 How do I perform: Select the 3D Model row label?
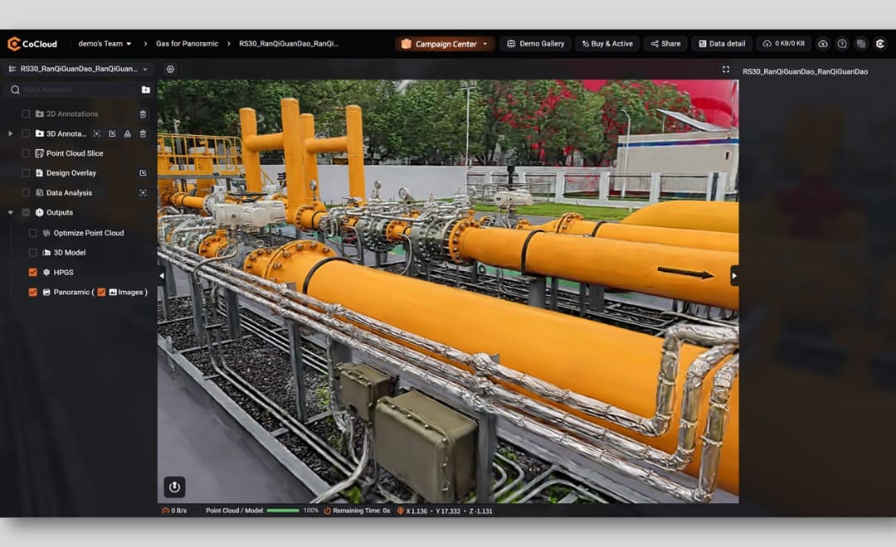coord(70,253)
